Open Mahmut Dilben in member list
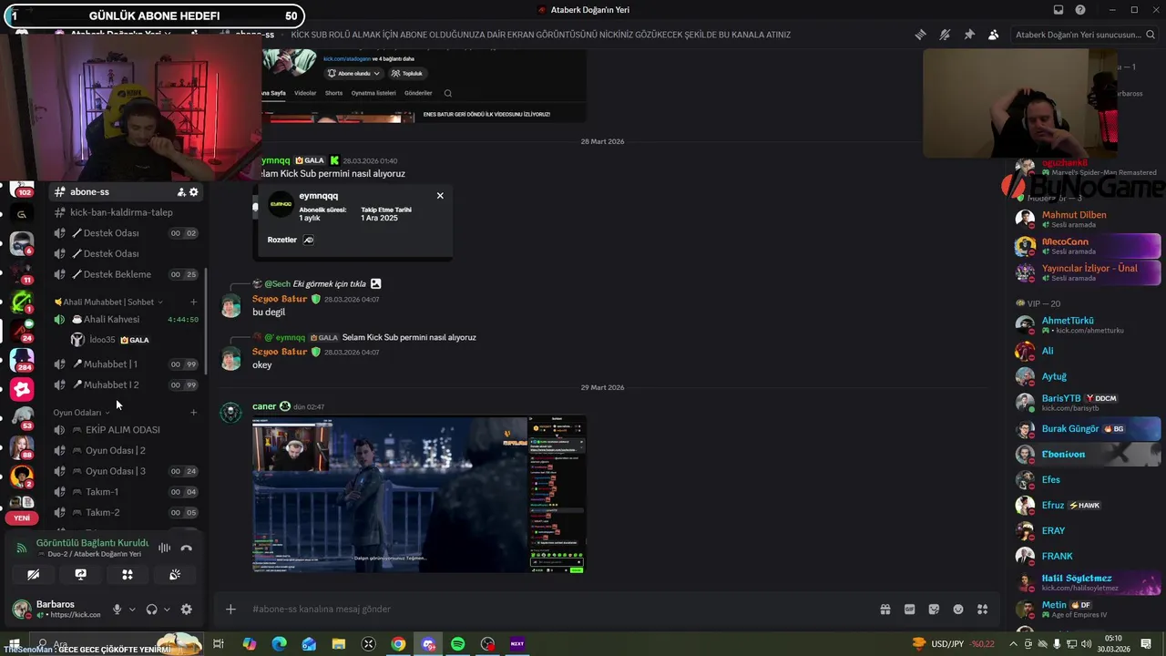Screen dimensions: 1166x656 (x=1087, y=220)
